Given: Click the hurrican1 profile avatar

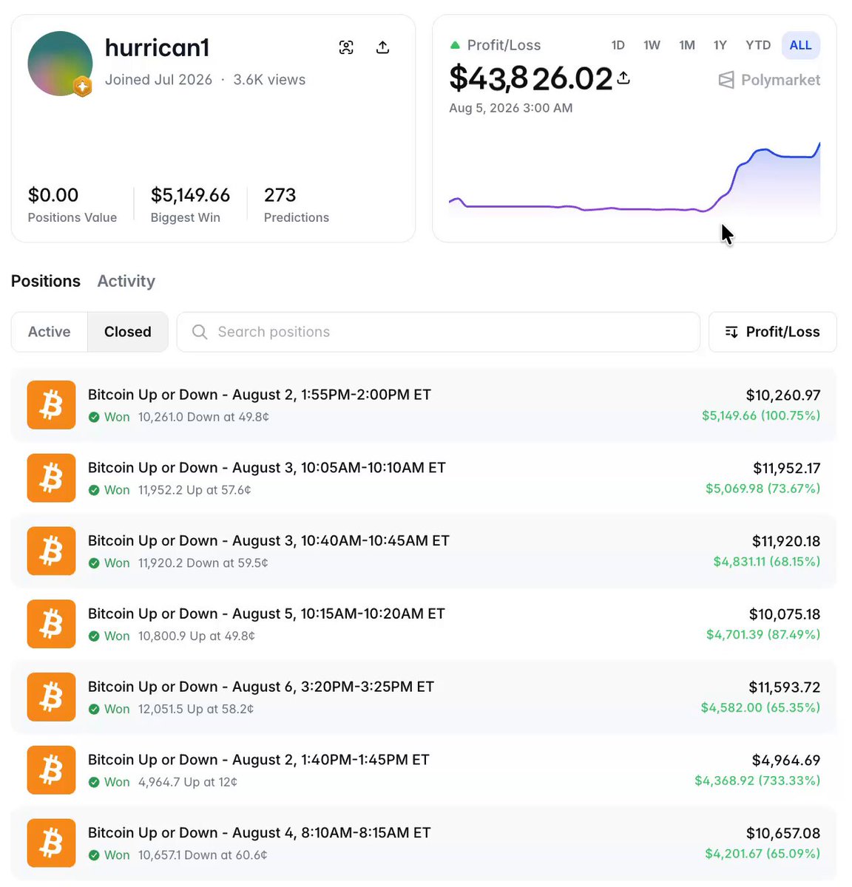Looking at the screenshot, I should tap(60, 64).
